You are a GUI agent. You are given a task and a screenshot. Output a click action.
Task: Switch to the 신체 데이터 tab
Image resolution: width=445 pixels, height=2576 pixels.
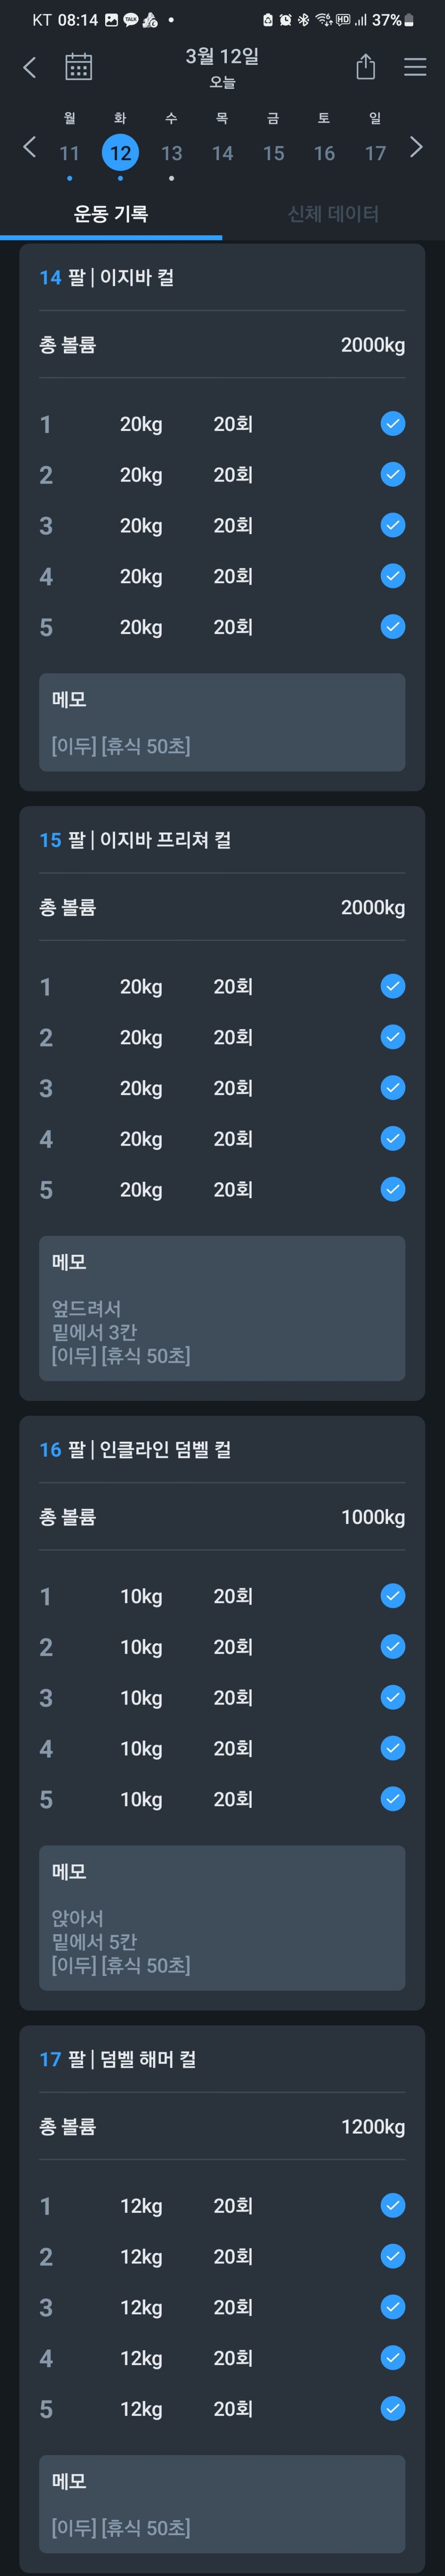(x=333, y=213)
